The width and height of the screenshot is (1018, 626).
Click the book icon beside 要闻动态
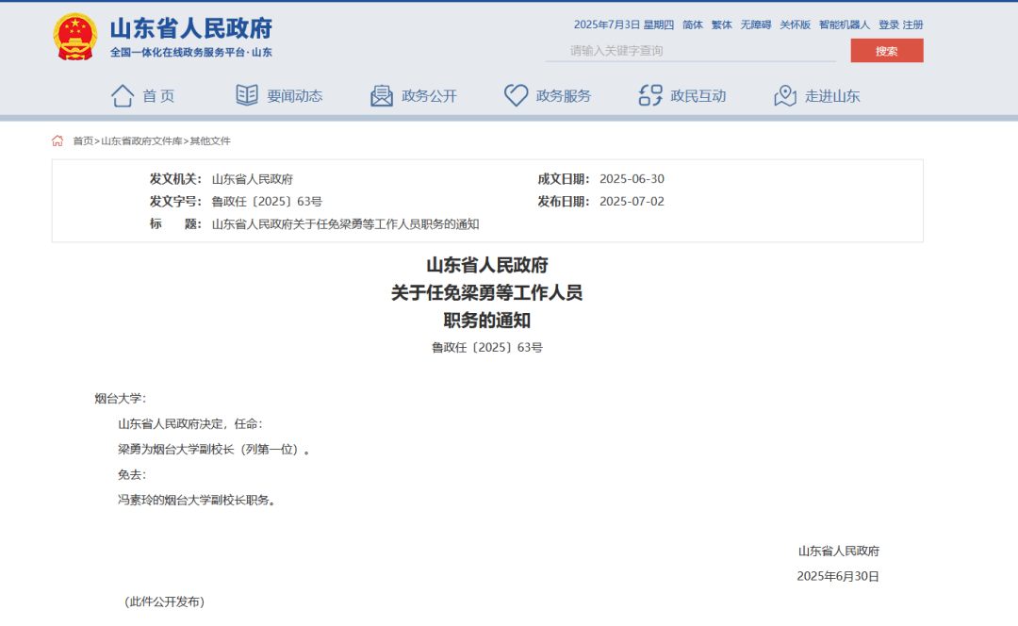(x=247, y=95)
